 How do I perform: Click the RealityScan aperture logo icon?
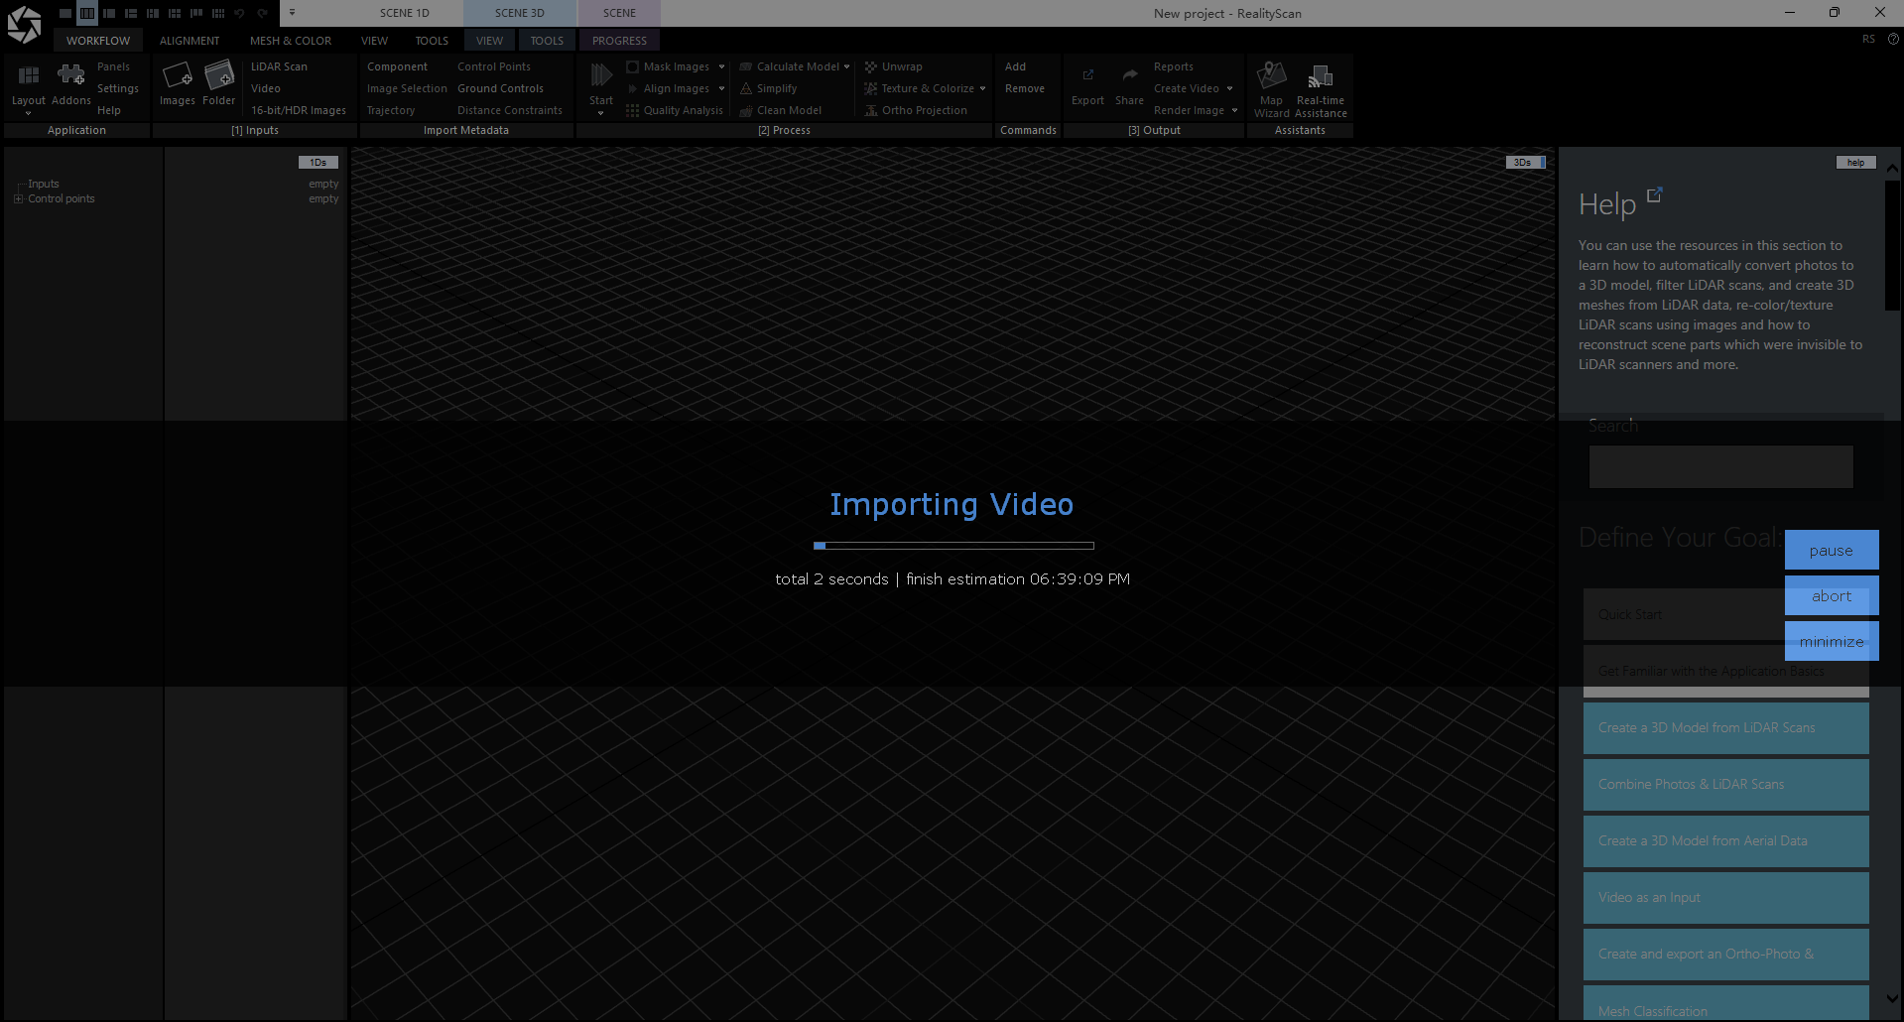tap(24, 25)
